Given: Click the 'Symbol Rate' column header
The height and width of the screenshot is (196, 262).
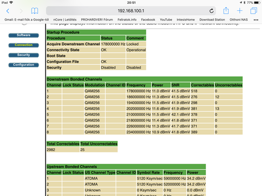Looking at the screenshot, I should pos(150,173).
